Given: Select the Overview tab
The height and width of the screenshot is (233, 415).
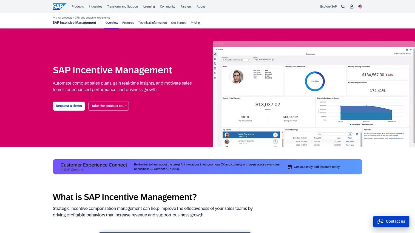Looking at the screenshot, I should [x=112, y=23].
